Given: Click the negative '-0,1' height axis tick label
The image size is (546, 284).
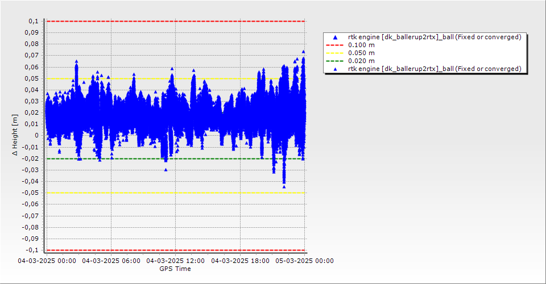Looking at the screenshot, I should pos(32,250).
